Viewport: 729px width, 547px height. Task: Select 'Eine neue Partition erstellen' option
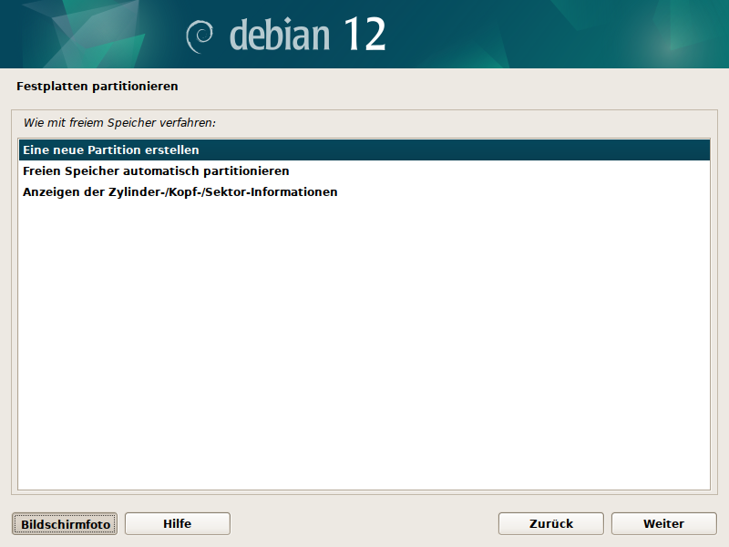[111, 150]
